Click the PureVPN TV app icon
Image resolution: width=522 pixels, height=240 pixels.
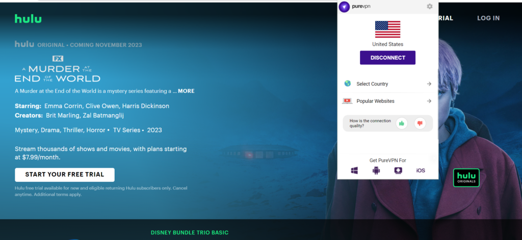click(398, 170)
